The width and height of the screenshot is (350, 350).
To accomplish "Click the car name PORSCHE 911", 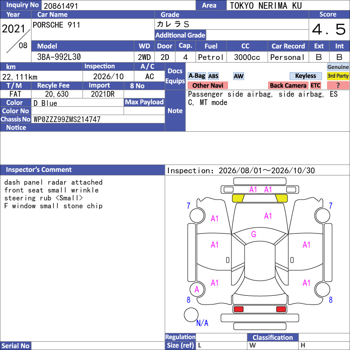I will (56, 25).
